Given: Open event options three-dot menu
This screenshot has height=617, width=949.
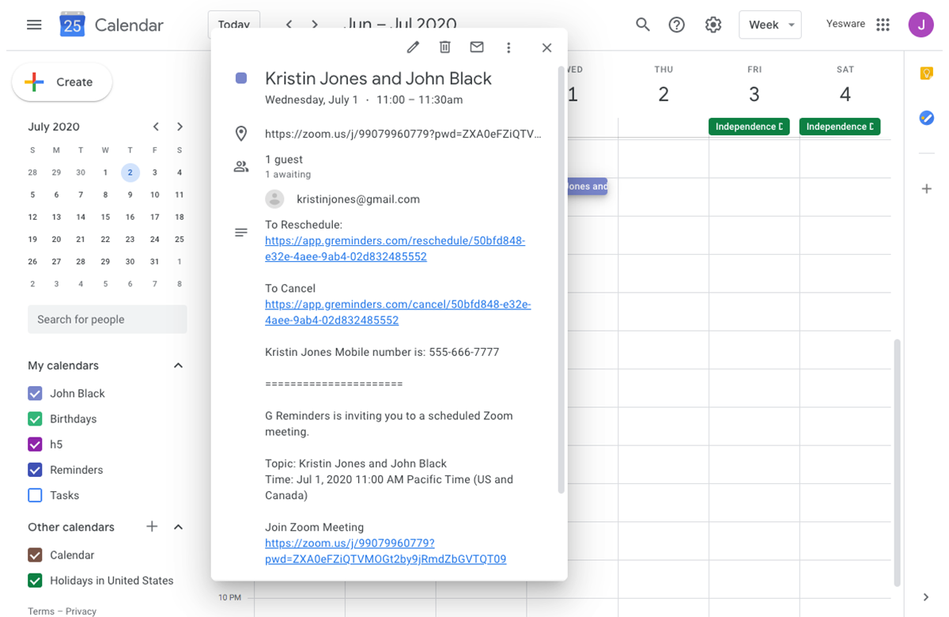Looking at the screenshot, I should 509,47.
